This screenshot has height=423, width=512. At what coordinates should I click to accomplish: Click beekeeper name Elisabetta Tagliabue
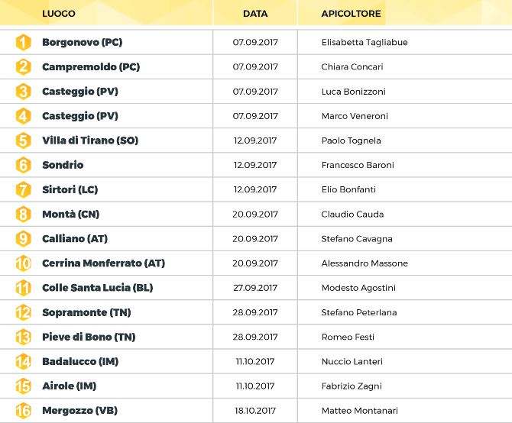[365, 43]
